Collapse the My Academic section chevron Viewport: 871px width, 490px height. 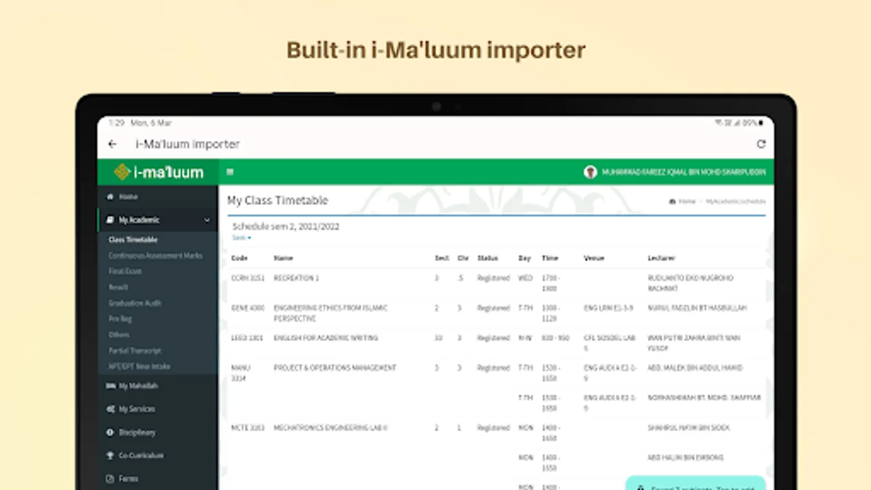[x=207, y=220]
